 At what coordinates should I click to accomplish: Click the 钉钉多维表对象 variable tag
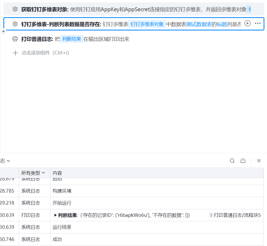coord(147,24)
